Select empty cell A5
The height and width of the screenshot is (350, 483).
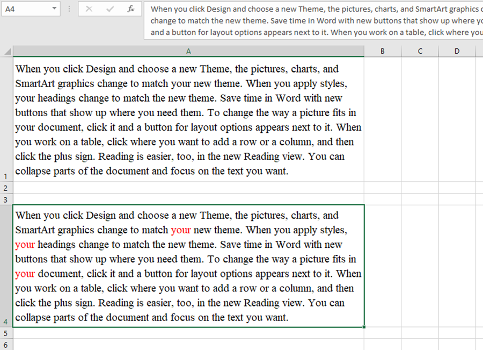tap(188, 333)
